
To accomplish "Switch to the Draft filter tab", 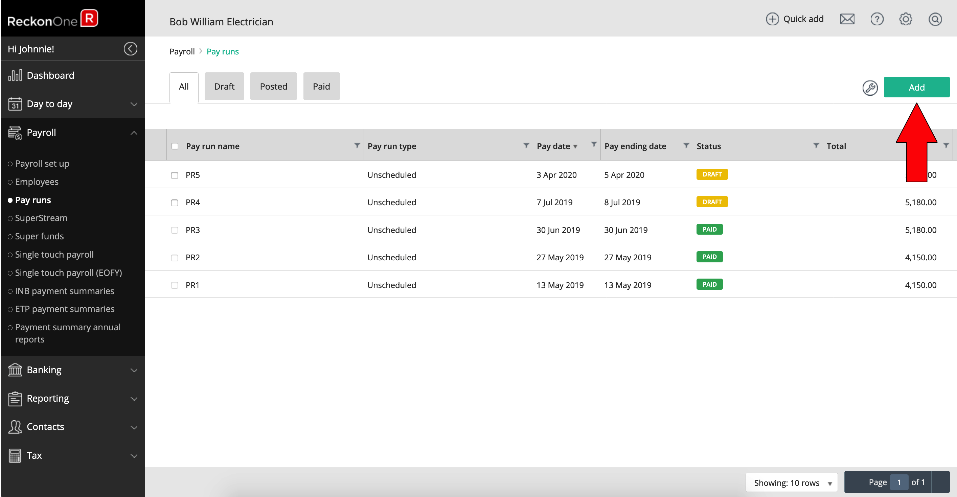I will pyautogui.click(x=224, y=87).
